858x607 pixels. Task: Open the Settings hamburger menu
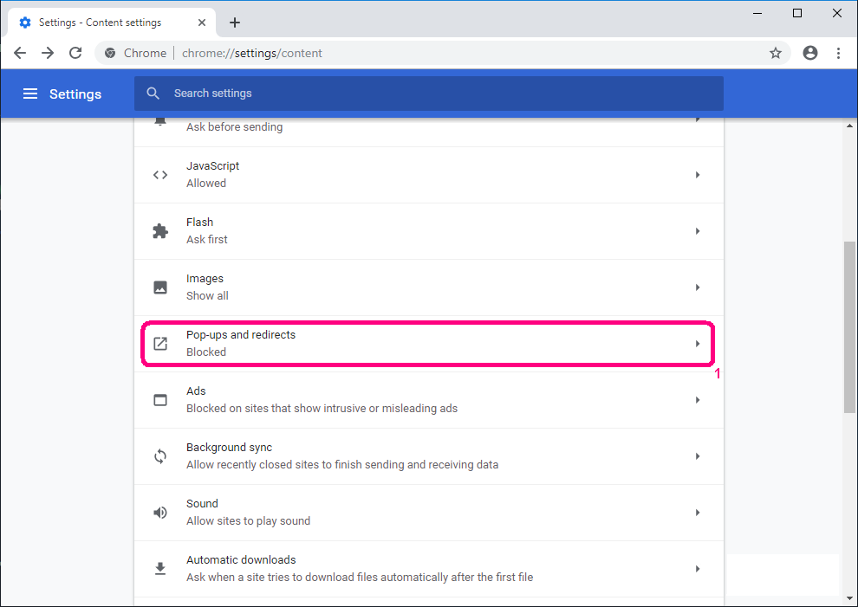pyautogui.click(x=30, y=94)
